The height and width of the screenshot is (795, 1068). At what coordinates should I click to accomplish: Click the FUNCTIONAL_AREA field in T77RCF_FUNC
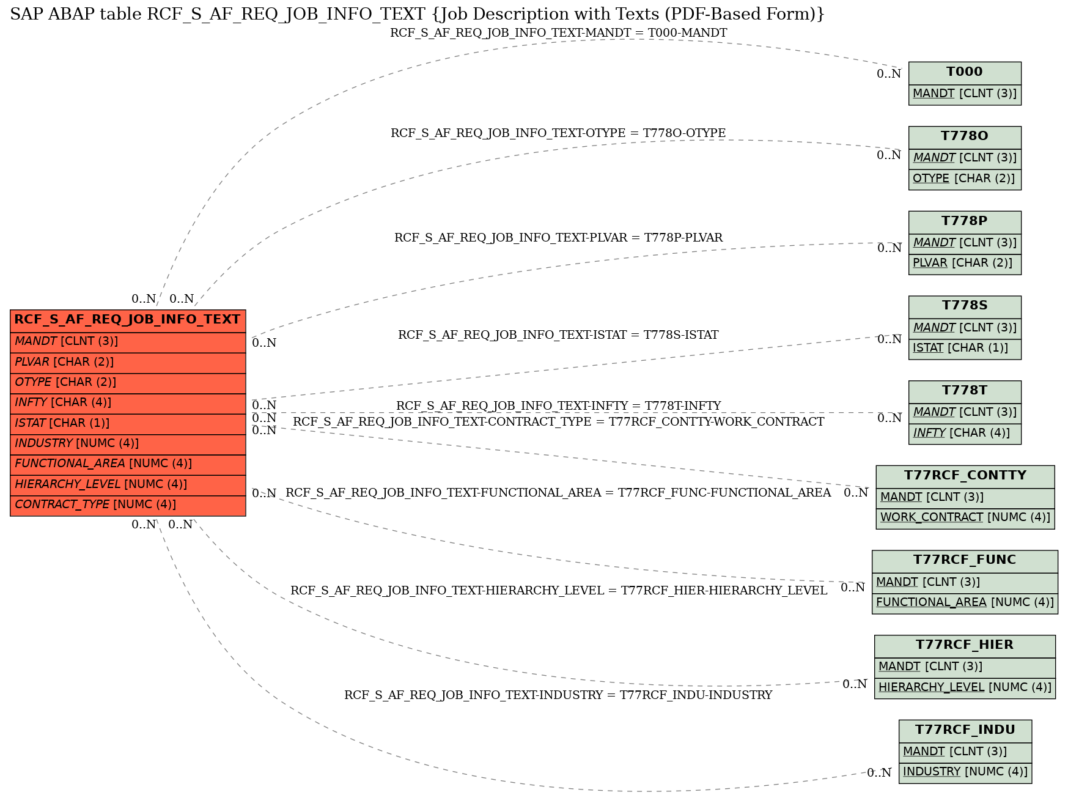(x=965, y=603)
